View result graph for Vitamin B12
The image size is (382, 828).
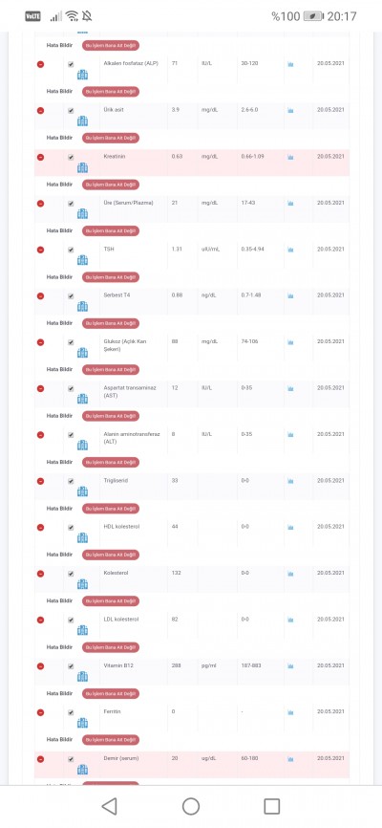290,666
